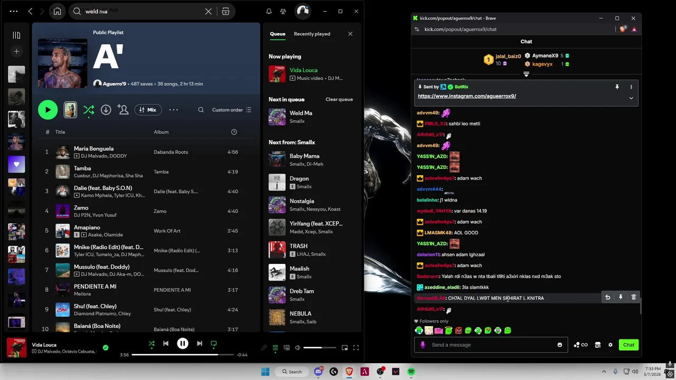Open the Kick chat shop icon
The height and width of the screenshot is (380, 676).
tap(597, 345)
